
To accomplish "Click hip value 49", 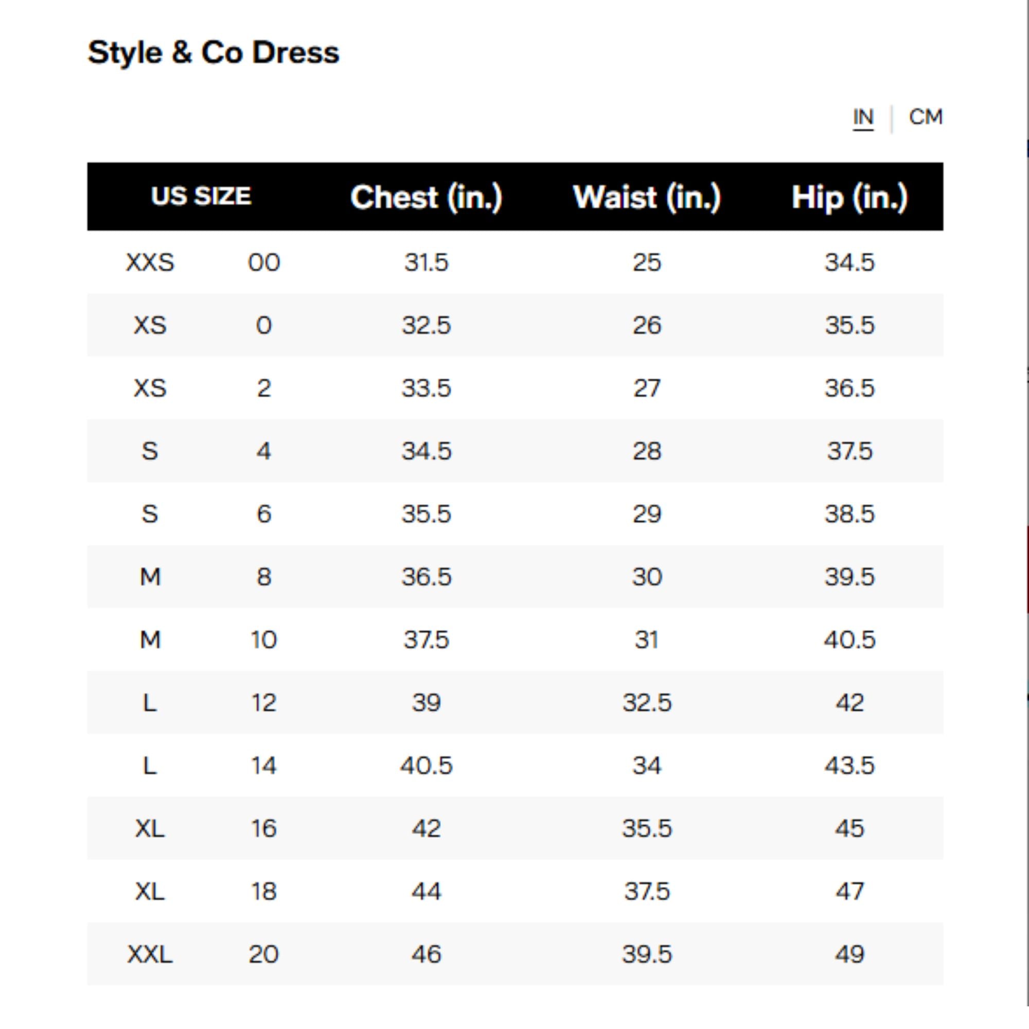I will click(849, 954).
